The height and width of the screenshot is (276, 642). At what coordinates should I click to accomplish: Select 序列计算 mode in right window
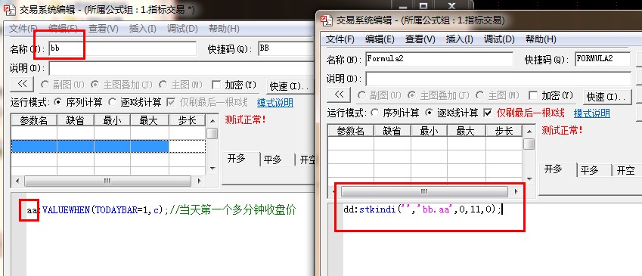[395, 113]
